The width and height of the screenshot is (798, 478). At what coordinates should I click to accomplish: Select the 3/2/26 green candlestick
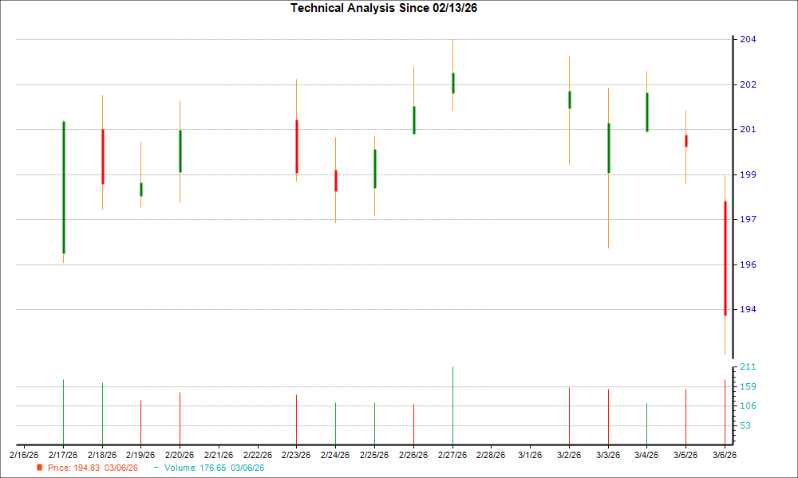570,100
